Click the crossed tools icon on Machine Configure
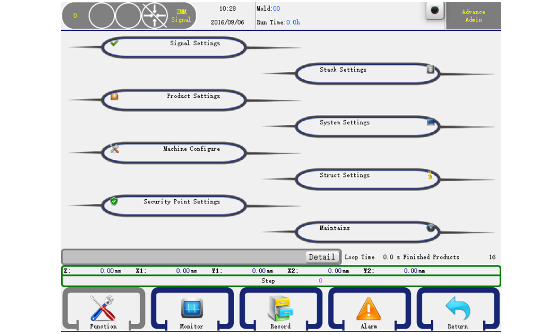This screenshot has height=334, width=539. 115,149
